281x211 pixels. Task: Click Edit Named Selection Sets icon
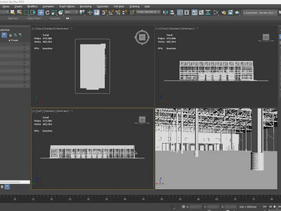[132, 12]
